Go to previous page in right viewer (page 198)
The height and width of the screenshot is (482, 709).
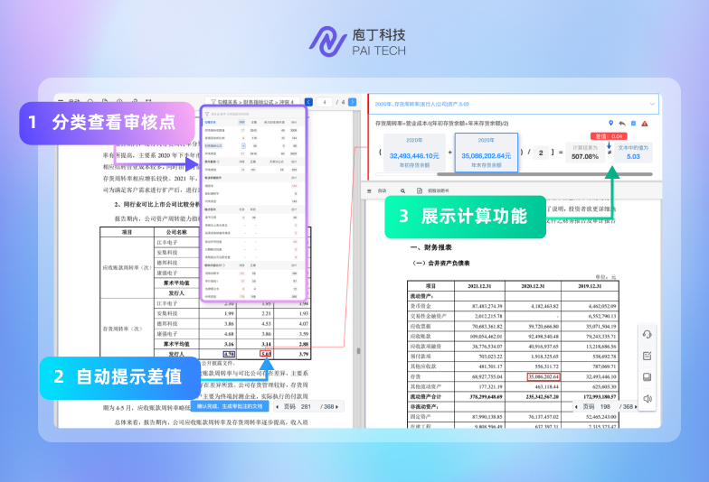tap(576, 406)
